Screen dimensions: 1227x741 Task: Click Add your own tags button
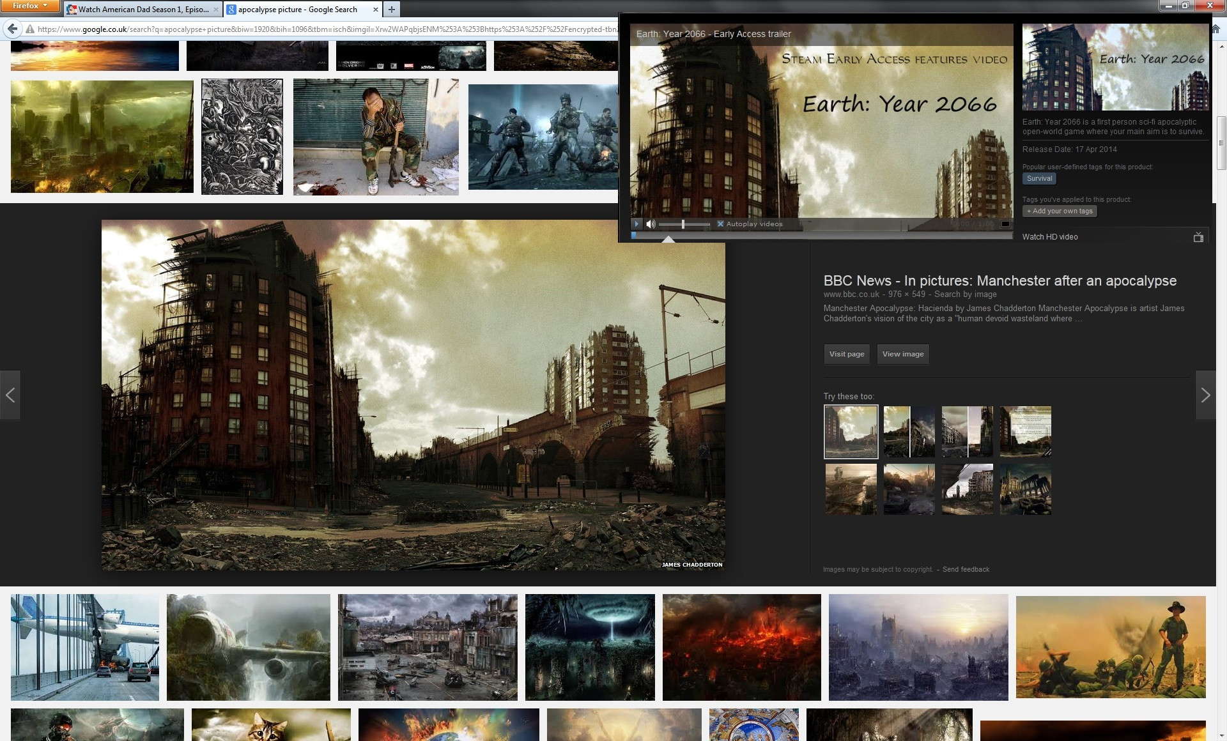pos(1060,211)
